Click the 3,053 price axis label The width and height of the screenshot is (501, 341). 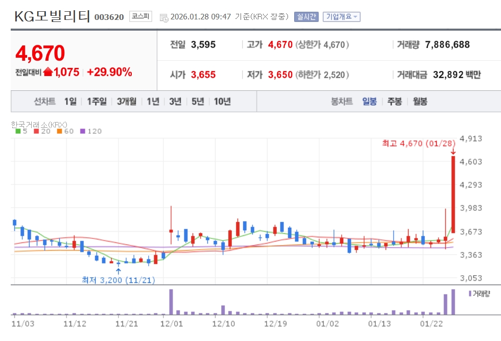471,278
